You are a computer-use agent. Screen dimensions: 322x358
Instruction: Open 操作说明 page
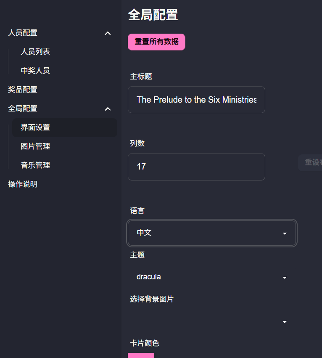23,184
